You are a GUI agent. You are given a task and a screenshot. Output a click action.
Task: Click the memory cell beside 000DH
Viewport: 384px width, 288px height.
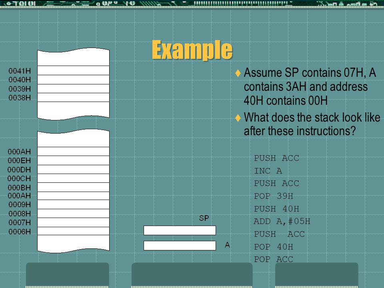point(73,170)
